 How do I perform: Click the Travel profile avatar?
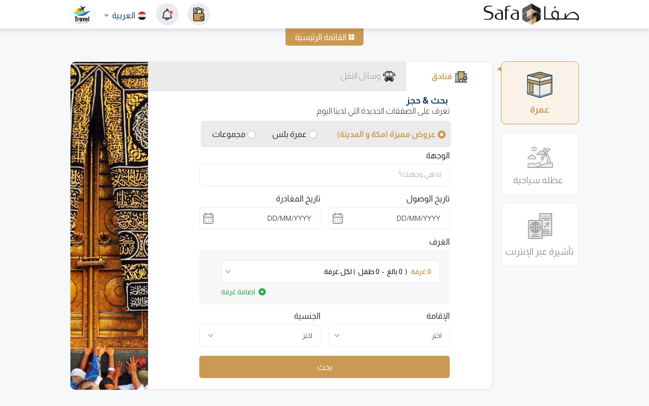pyautogui.click(x=82, y=14)
